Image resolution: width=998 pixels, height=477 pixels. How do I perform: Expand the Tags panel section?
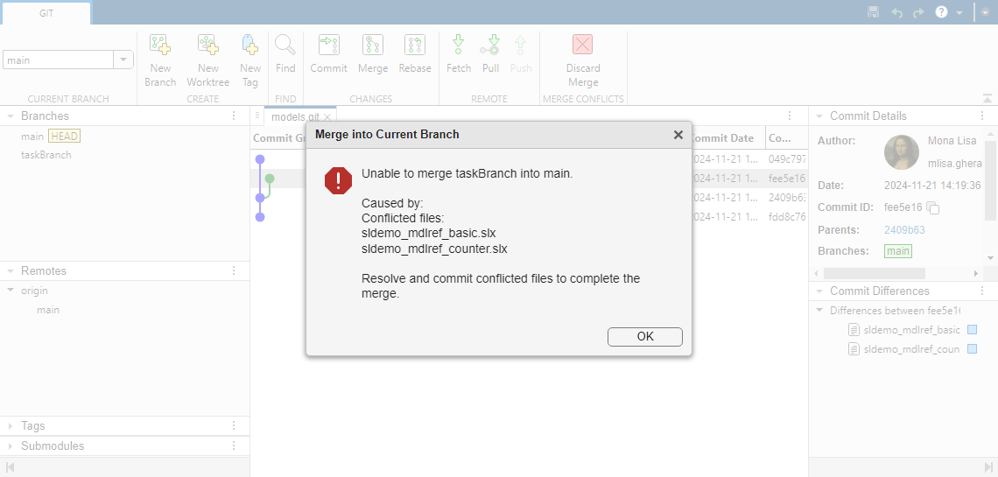(x=11, y=426)
